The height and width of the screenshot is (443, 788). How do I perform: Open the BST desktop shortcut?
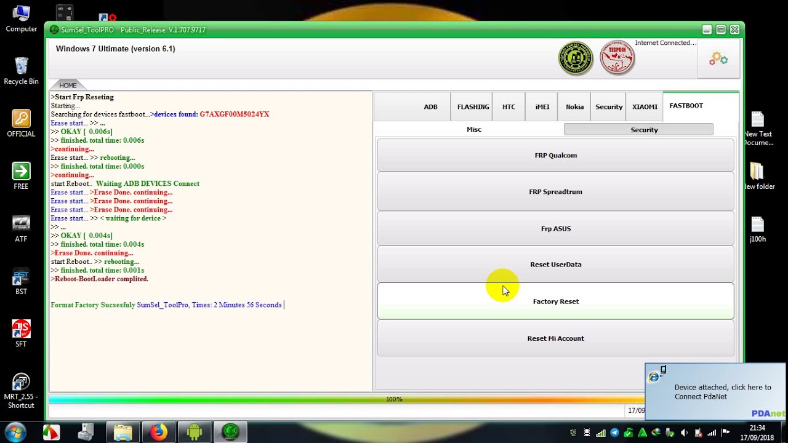tap(21, 281)
